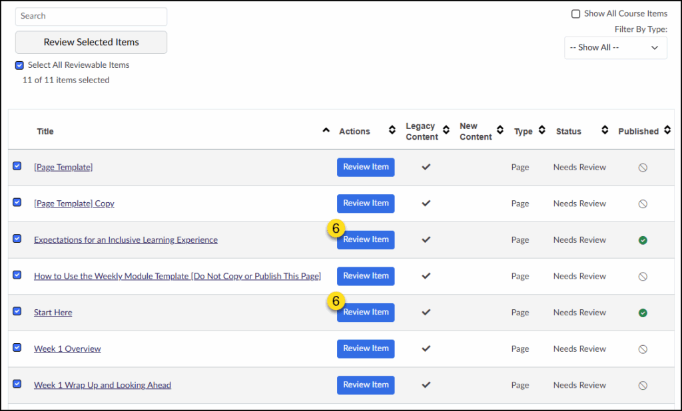Click the yellow 6 badge near Start Here row
Screen dimensions: 682x411
[x=336, y=301]
